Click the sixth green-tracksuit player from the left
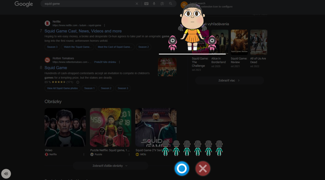Image resolution: width=325 pixels, height=180 pixels. point(219,148)
